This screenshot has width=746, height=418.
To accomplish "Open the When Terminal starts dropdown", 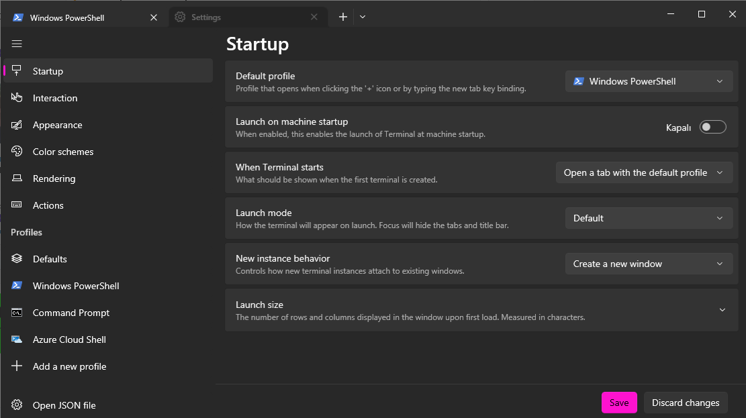I will [644, 173].
